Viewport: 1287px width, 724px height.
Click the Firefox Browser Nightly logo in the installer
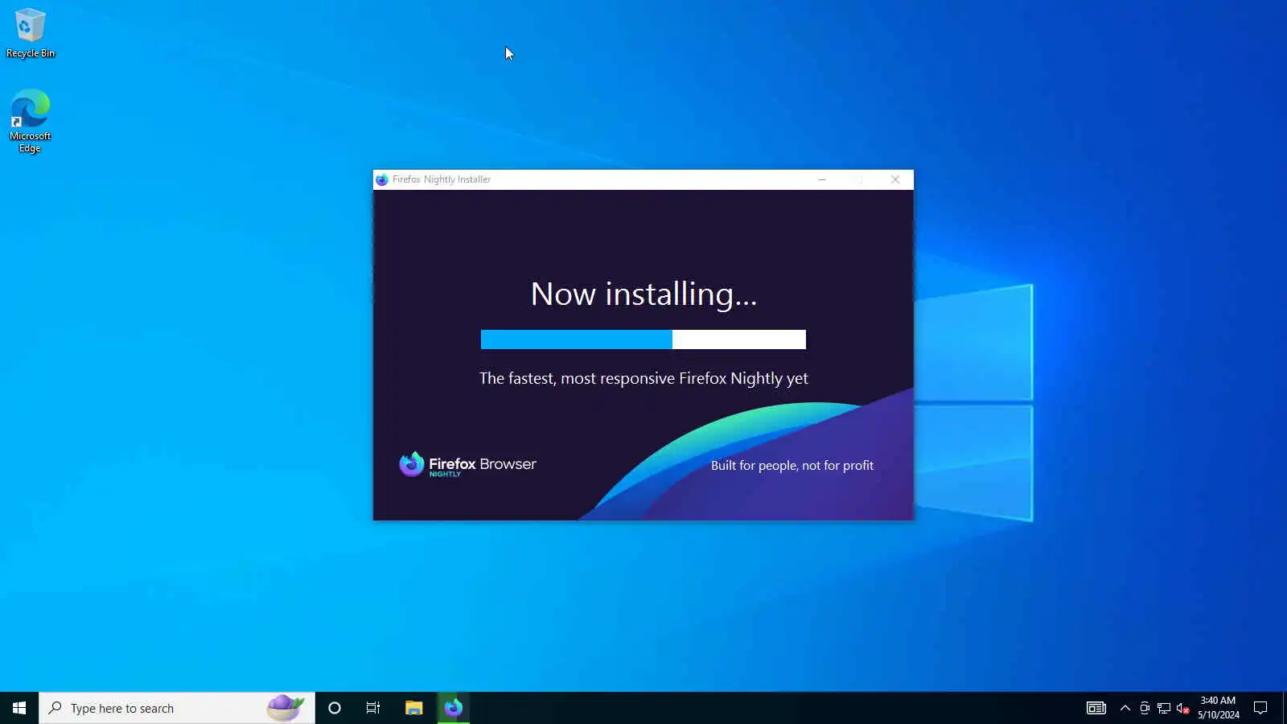pos(467,464)
